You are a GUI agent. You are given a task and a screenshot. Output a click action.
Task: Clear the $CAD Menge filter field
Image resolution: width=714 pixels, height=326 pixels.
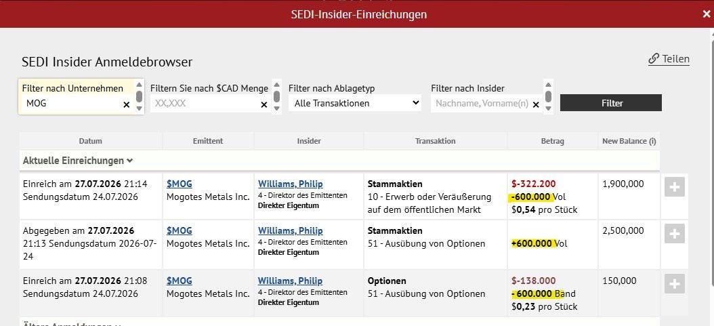pyautogui.click(x=264, y=105)
